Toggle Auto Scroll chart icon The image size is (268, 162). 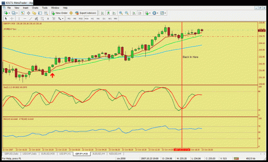(134, 13)
